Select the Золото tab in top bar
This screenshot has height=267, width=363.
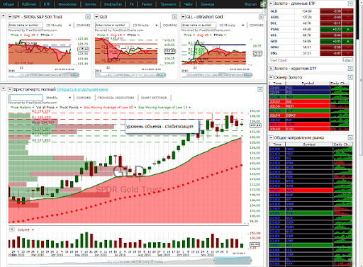[x=90, y=4]
